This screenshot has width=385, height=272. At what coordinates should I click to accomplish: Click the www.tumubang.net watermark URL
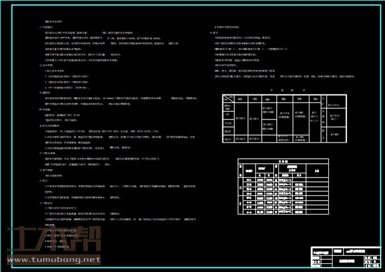click(x=53, y=259)
